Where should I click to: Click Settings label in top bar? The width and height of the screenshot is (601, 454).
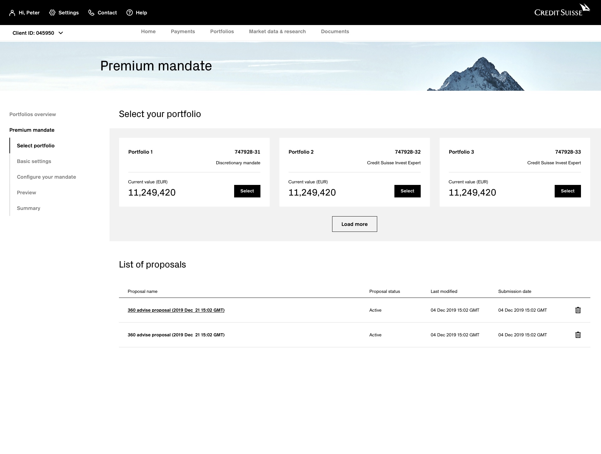pyautogui.click(x=69, y=13)
